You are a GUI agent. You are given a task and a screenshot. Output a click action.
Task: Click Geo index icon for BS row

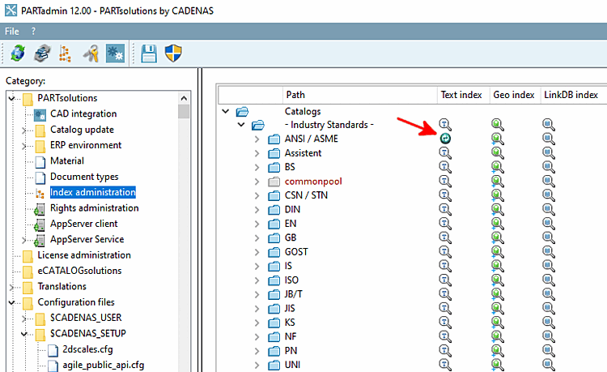[498, 167]
